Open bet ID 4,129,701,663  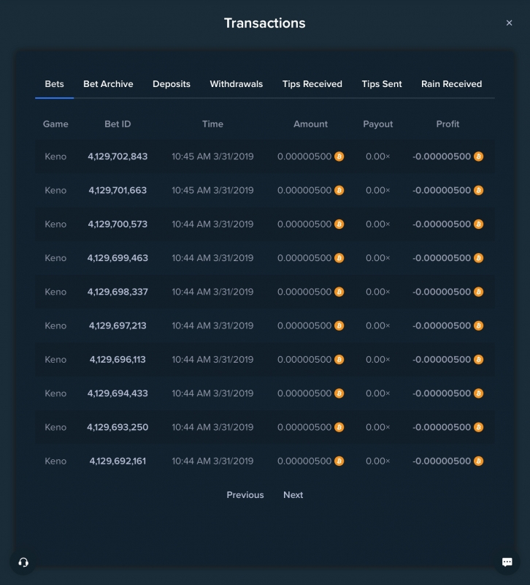click(118, 190)
